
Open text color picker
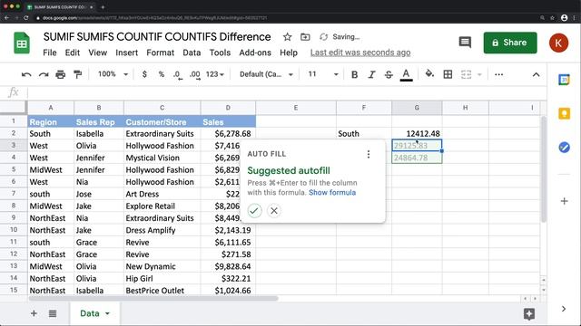406,75
